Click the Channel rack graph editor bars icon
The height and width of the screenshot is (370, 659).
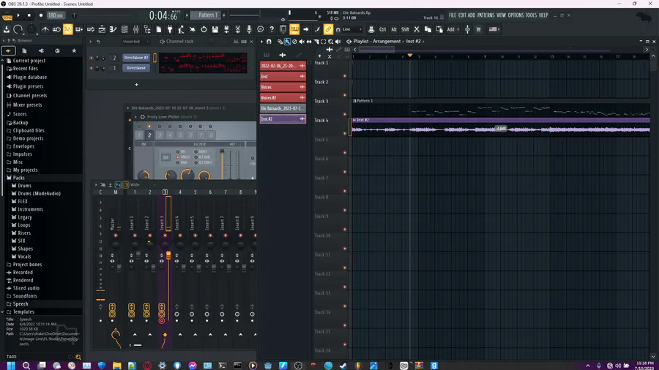point(236,42)
